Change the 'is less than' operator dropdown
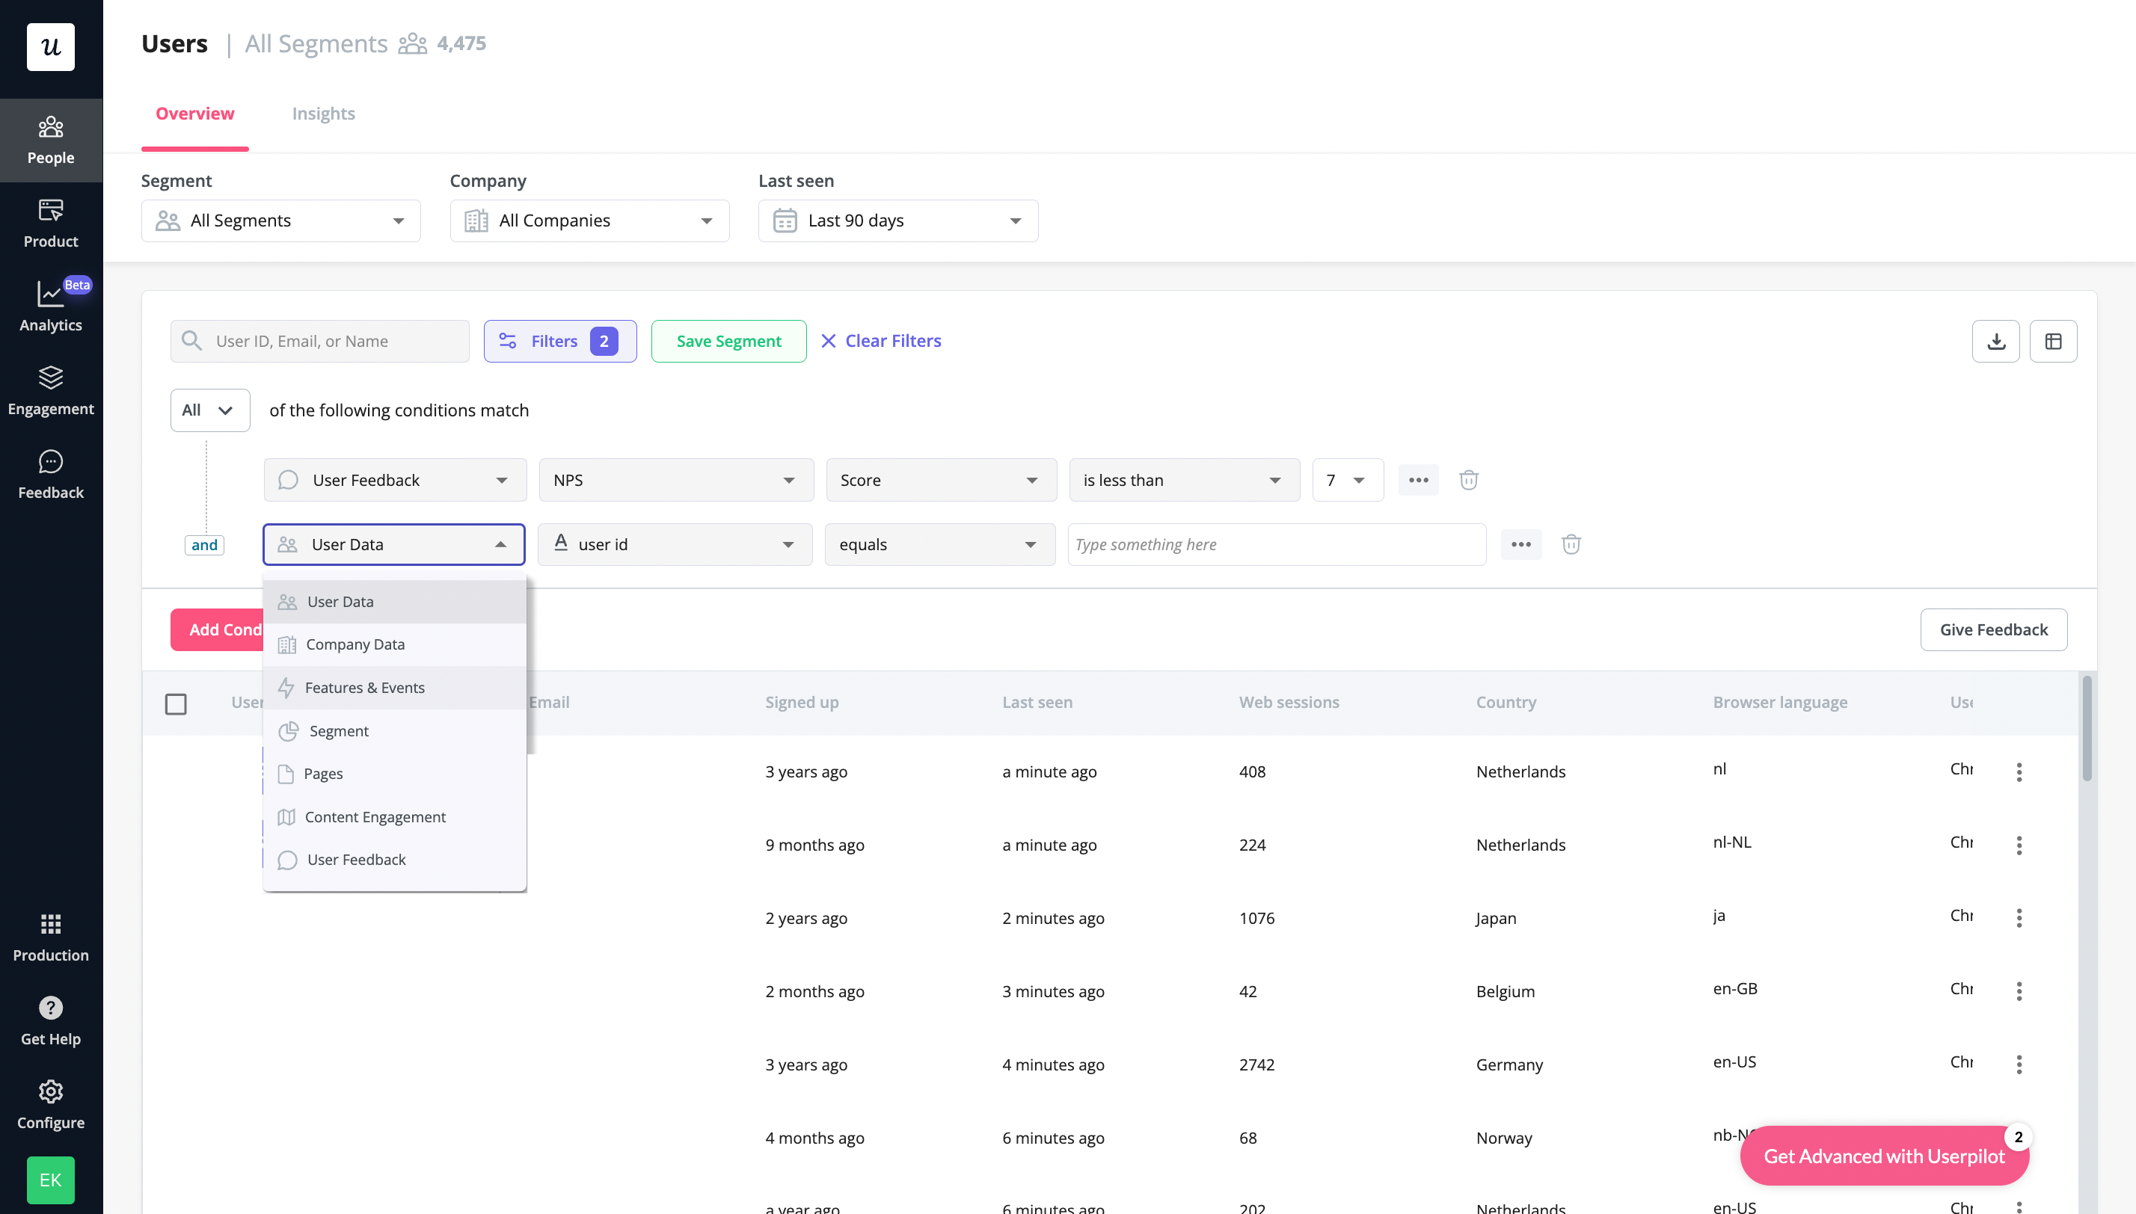Viewport: 2136px width, 1214px height. click(x=1183, y=479)
